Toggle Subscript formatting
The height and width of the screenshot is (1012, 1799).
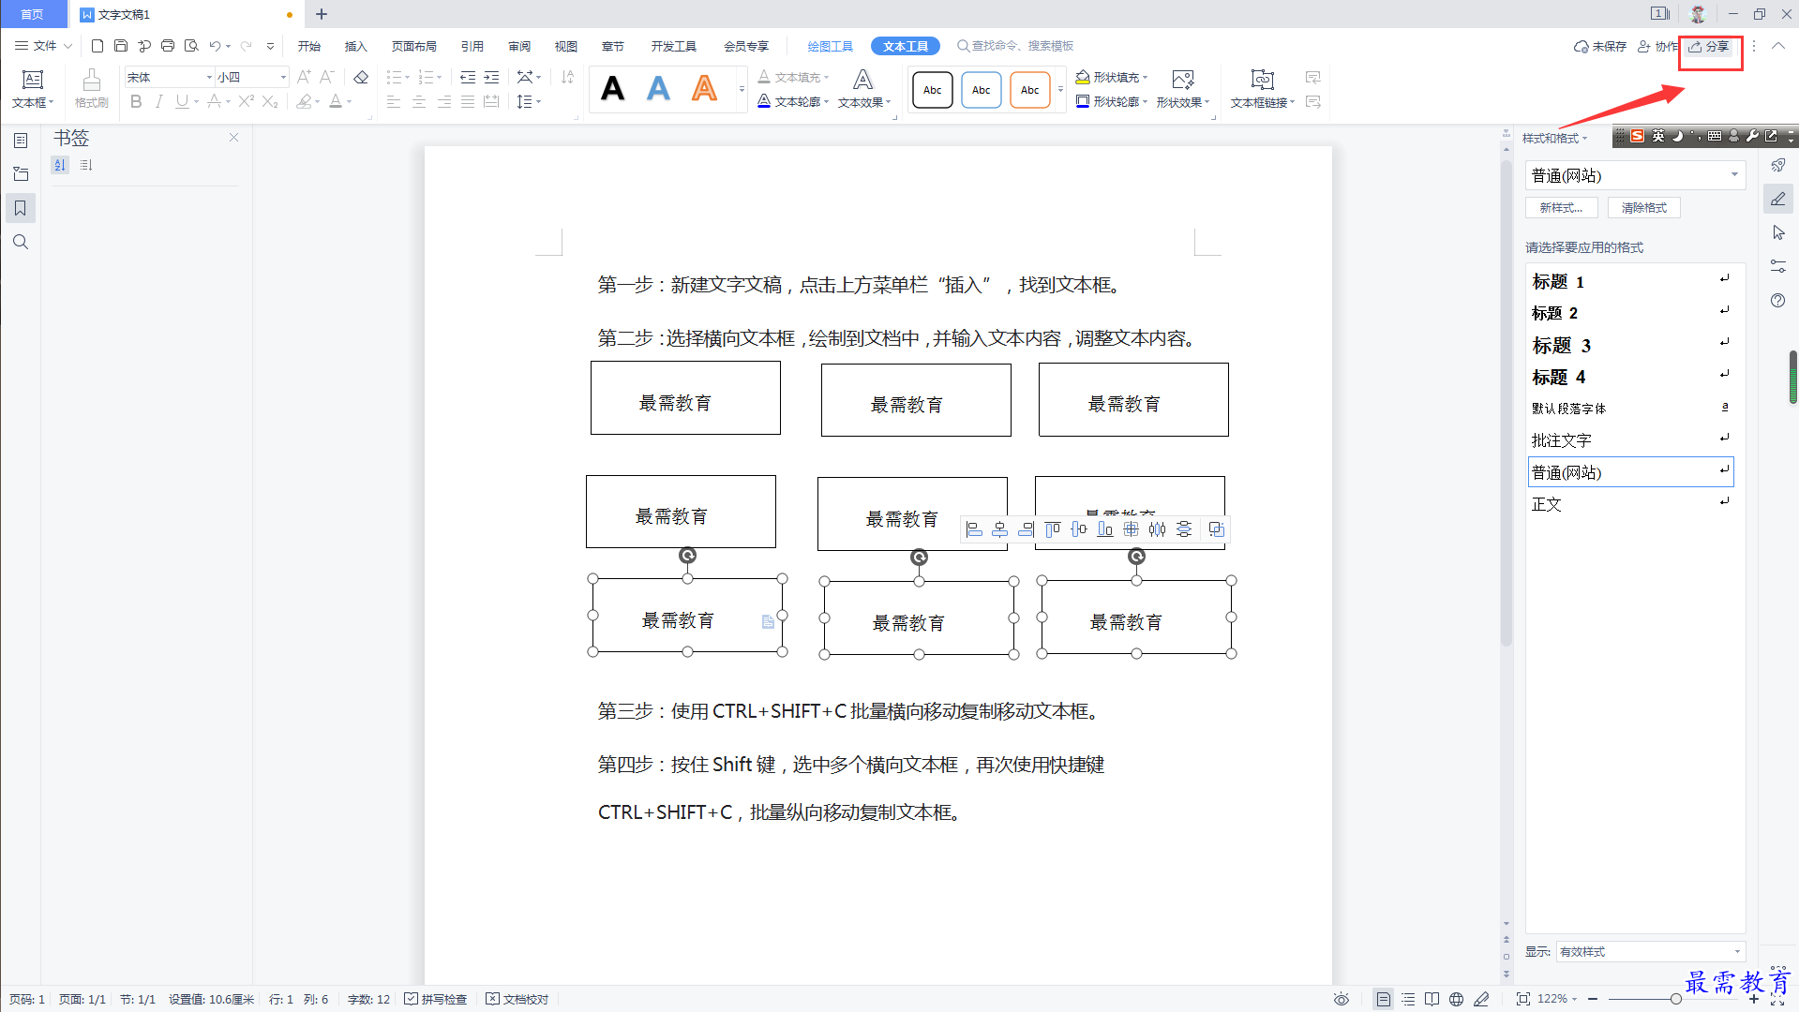pyautogui.click(x=270, y=101)
